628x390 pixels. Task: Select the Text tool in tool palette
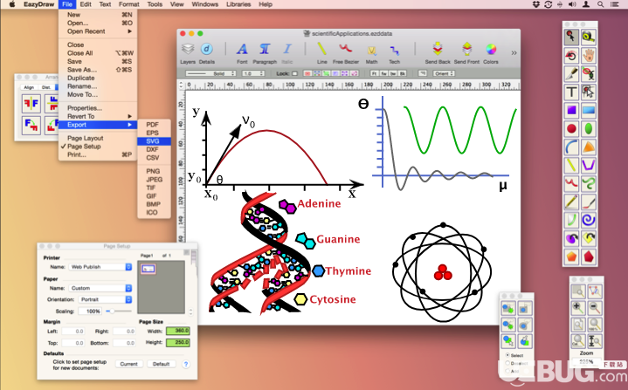coord(571,92)
